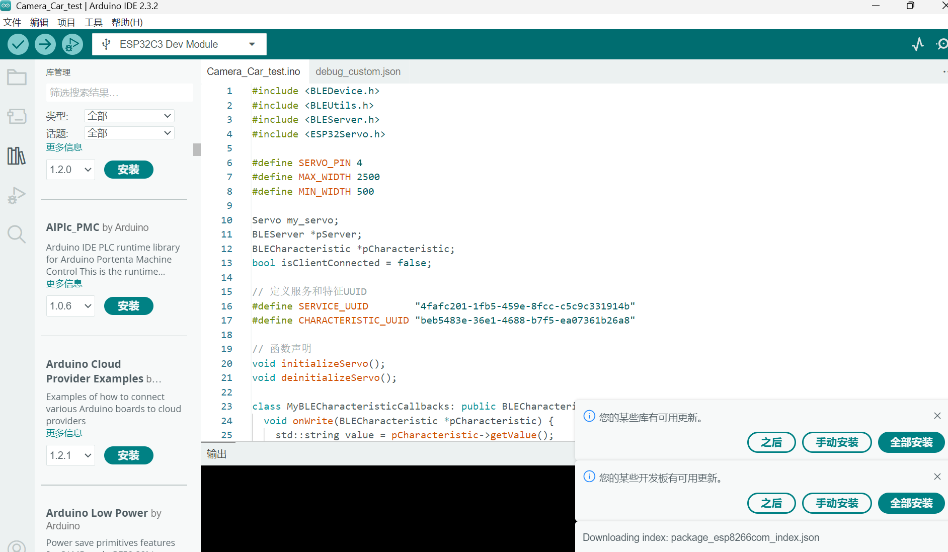Click line number 10 in gutter
Viewport: 948px width, 552px height.
pos(226,220)
